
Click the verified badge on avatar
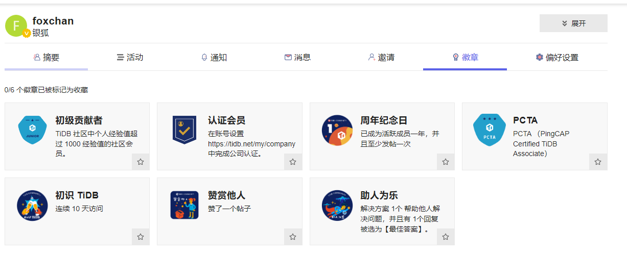pos(26,34)
